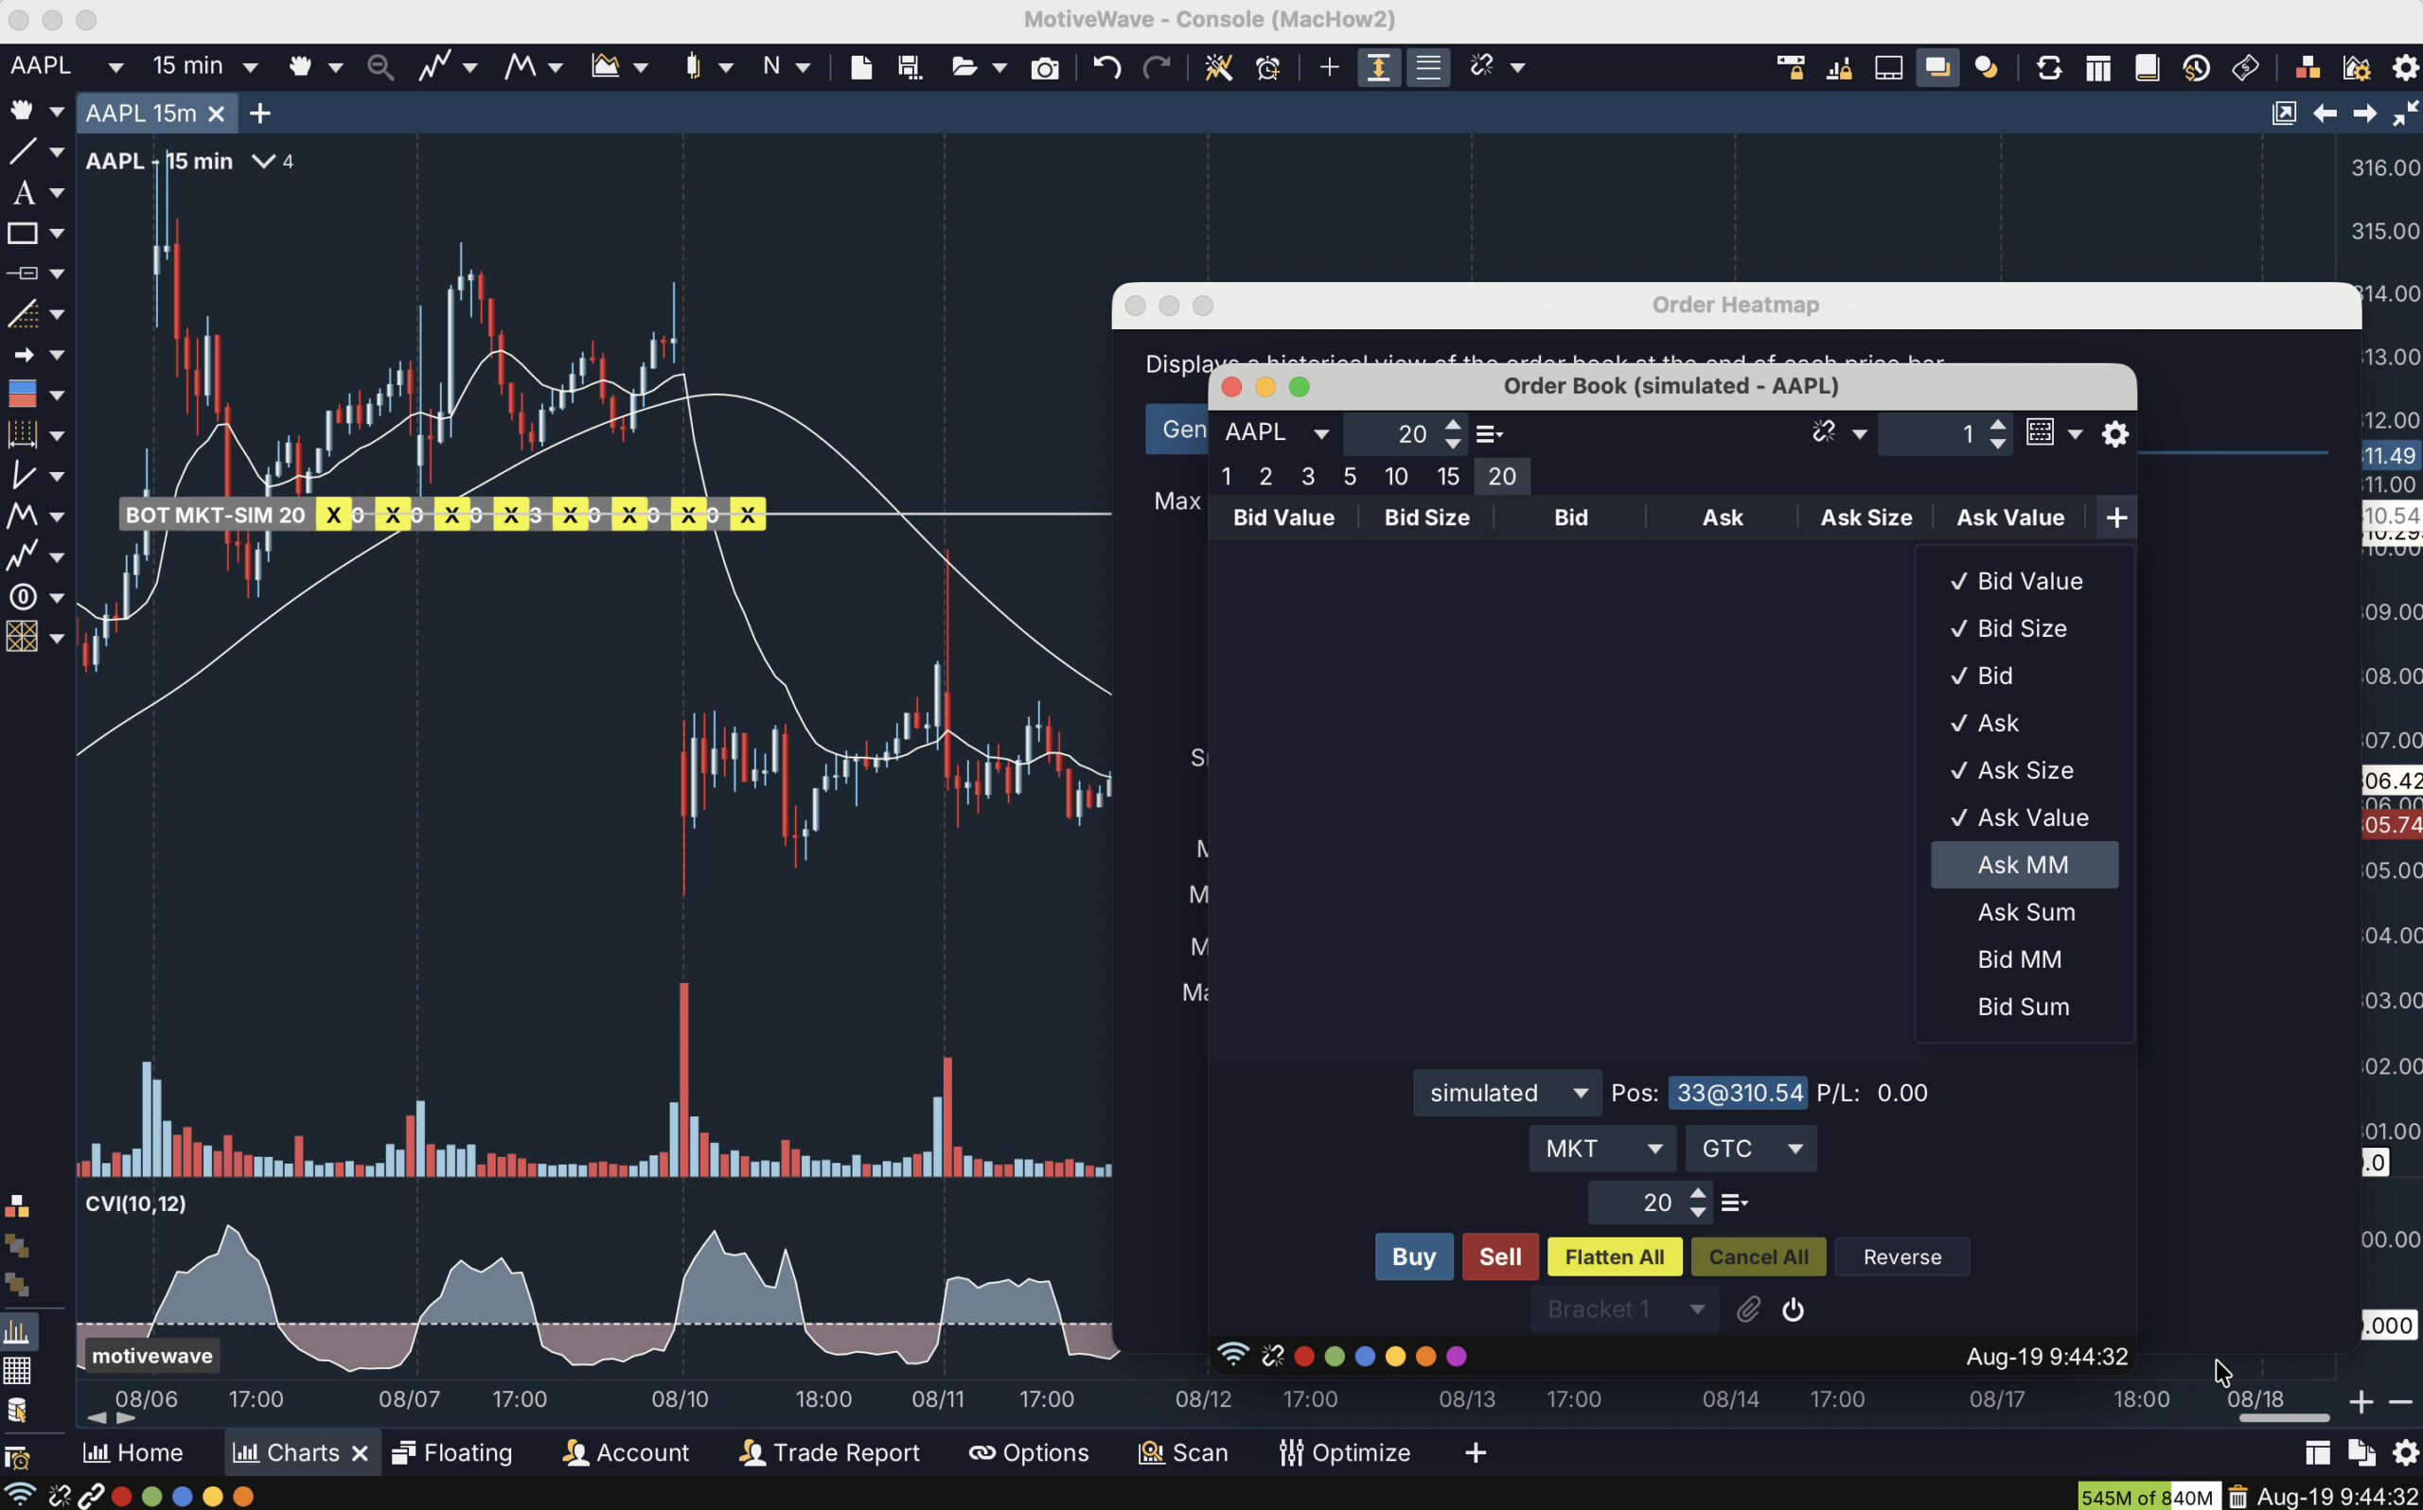Uncheck Bid column in menu
Screen dimensions: 2423x1510
point(2024,676)
